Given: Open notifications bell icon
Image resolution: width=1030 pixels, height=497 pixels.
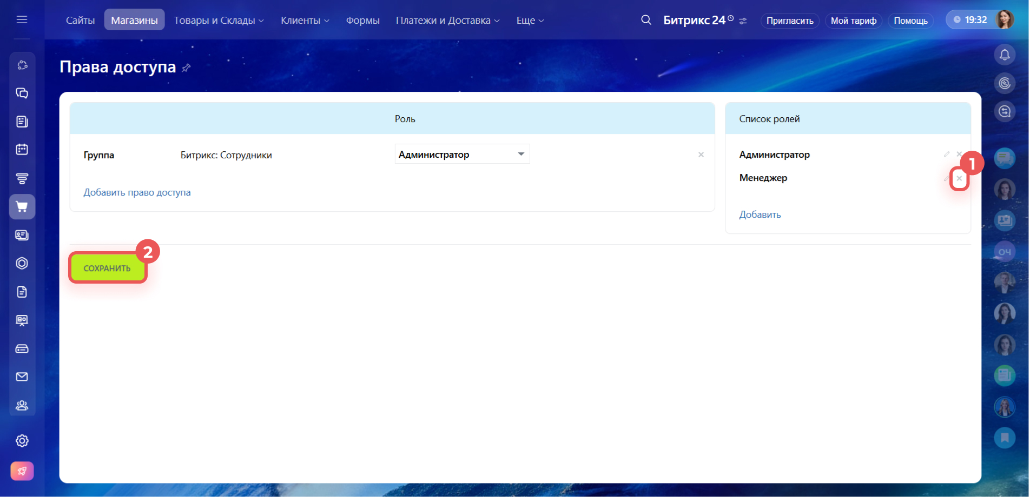Looking at the screenshot, I should coord(1005,55).
